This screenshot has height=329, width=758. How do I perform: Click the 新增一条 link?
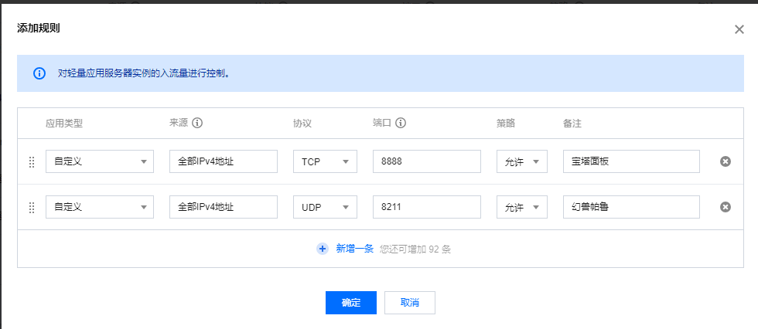[355, 249]
